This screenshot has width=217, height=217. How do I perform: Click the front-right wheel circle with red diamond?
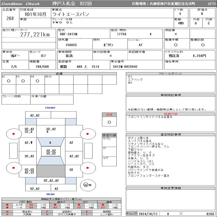[88, 134]
